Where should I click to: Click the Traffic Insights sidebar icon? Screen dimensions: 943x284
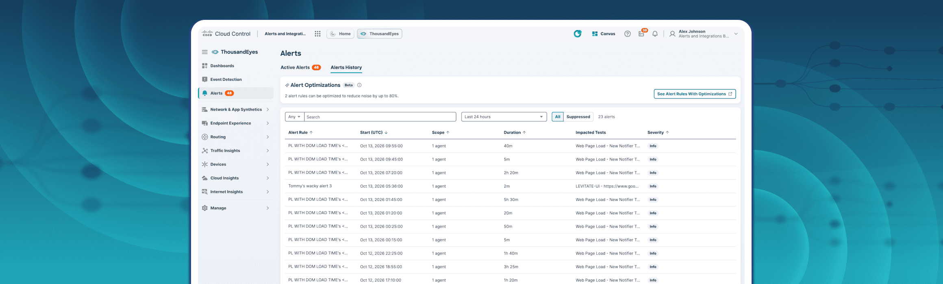point(205,151)
